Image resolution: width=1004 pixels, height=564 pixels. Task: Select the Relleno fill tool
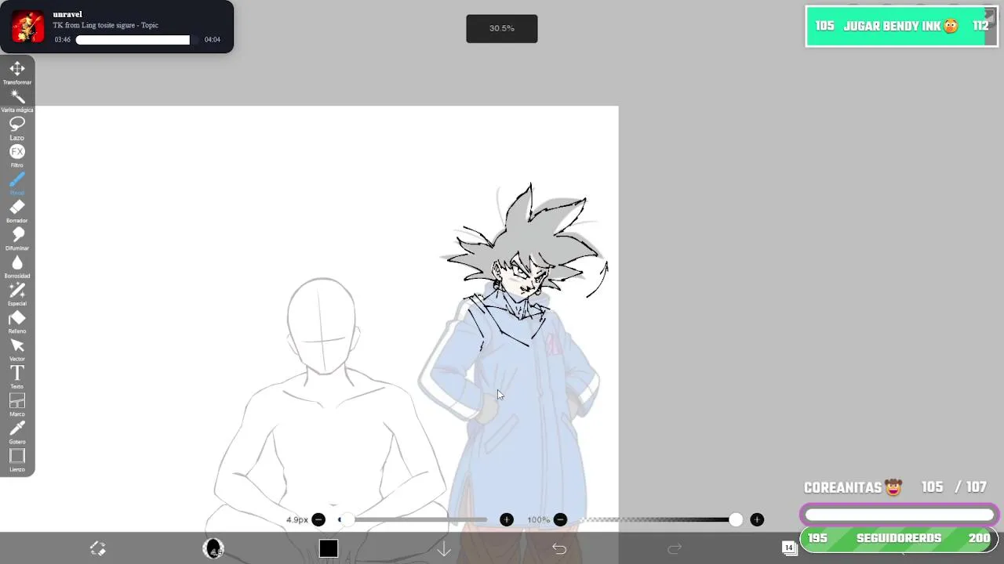(17, 321)
